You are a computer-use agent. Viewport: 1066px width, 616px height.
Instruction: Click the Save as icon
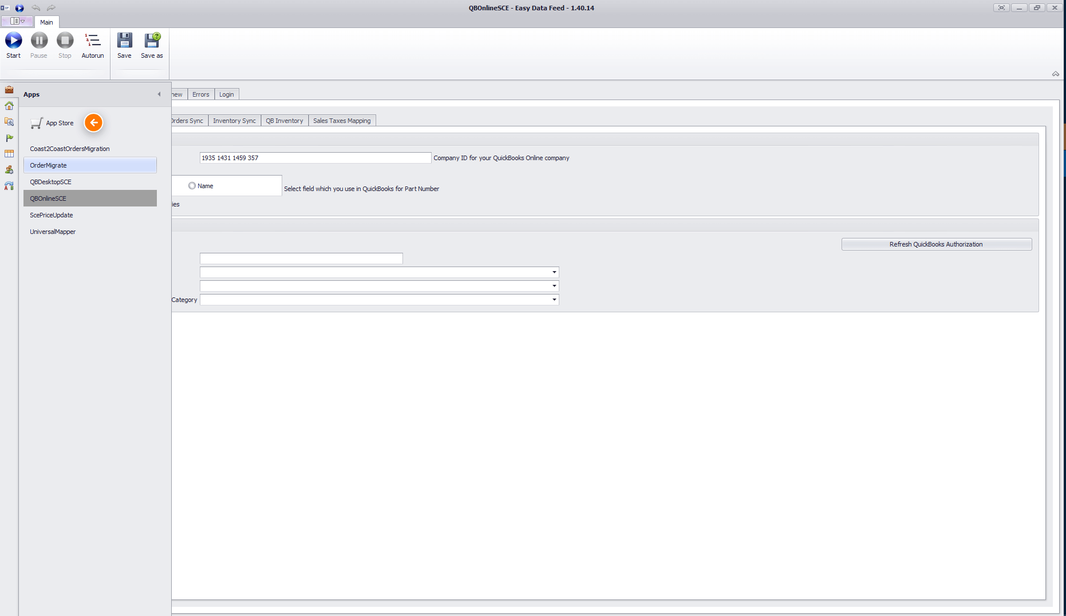152,40
